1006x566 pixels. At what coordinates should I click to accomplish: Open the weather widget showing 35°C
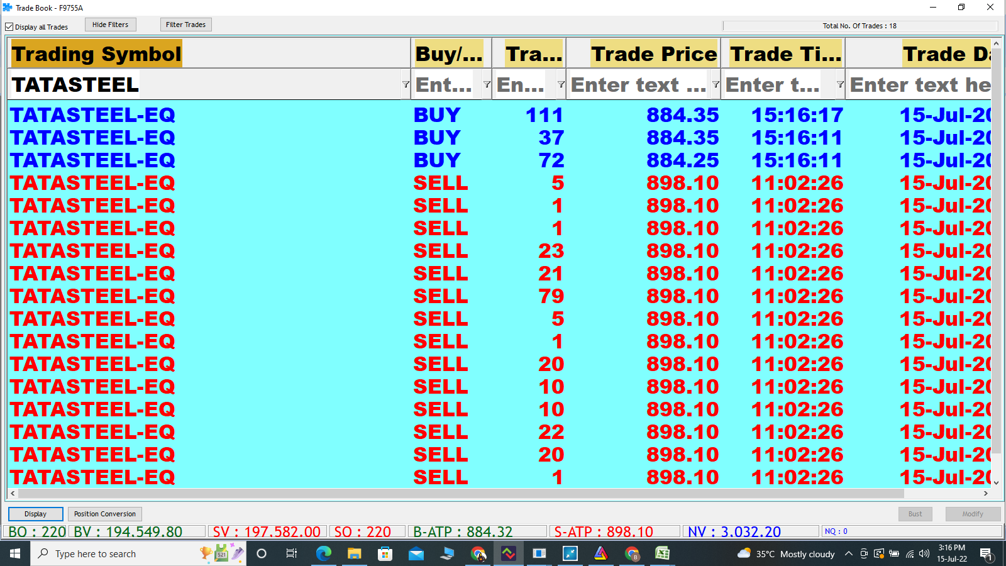786,553
